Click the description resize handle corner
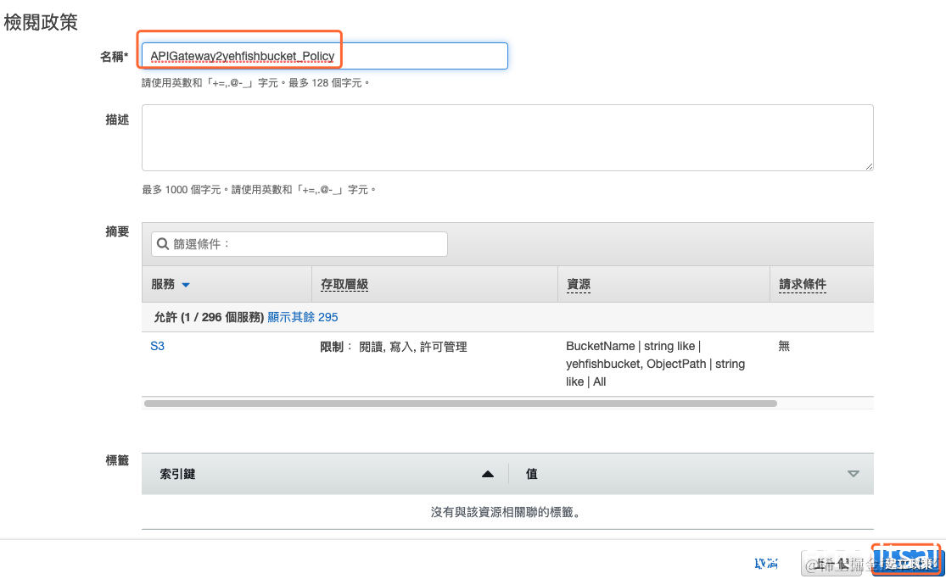The height and width of the screenshot is (579, 946). click(869, 166)
